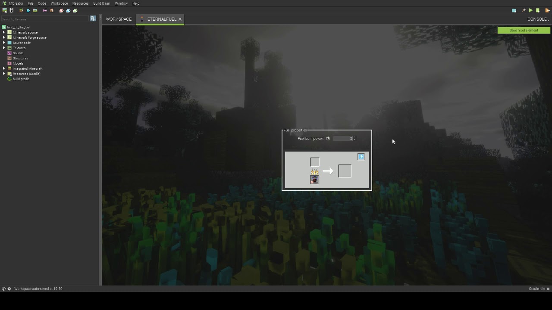Click the help icon beside Fuel burn power
The image size is (552, 310).
[x=328, y=139]
